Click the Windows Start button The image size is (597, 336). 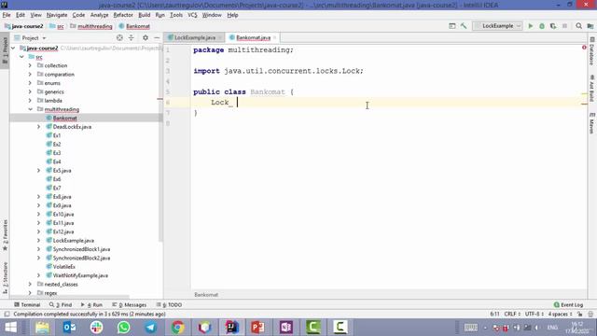click(10, 328)
